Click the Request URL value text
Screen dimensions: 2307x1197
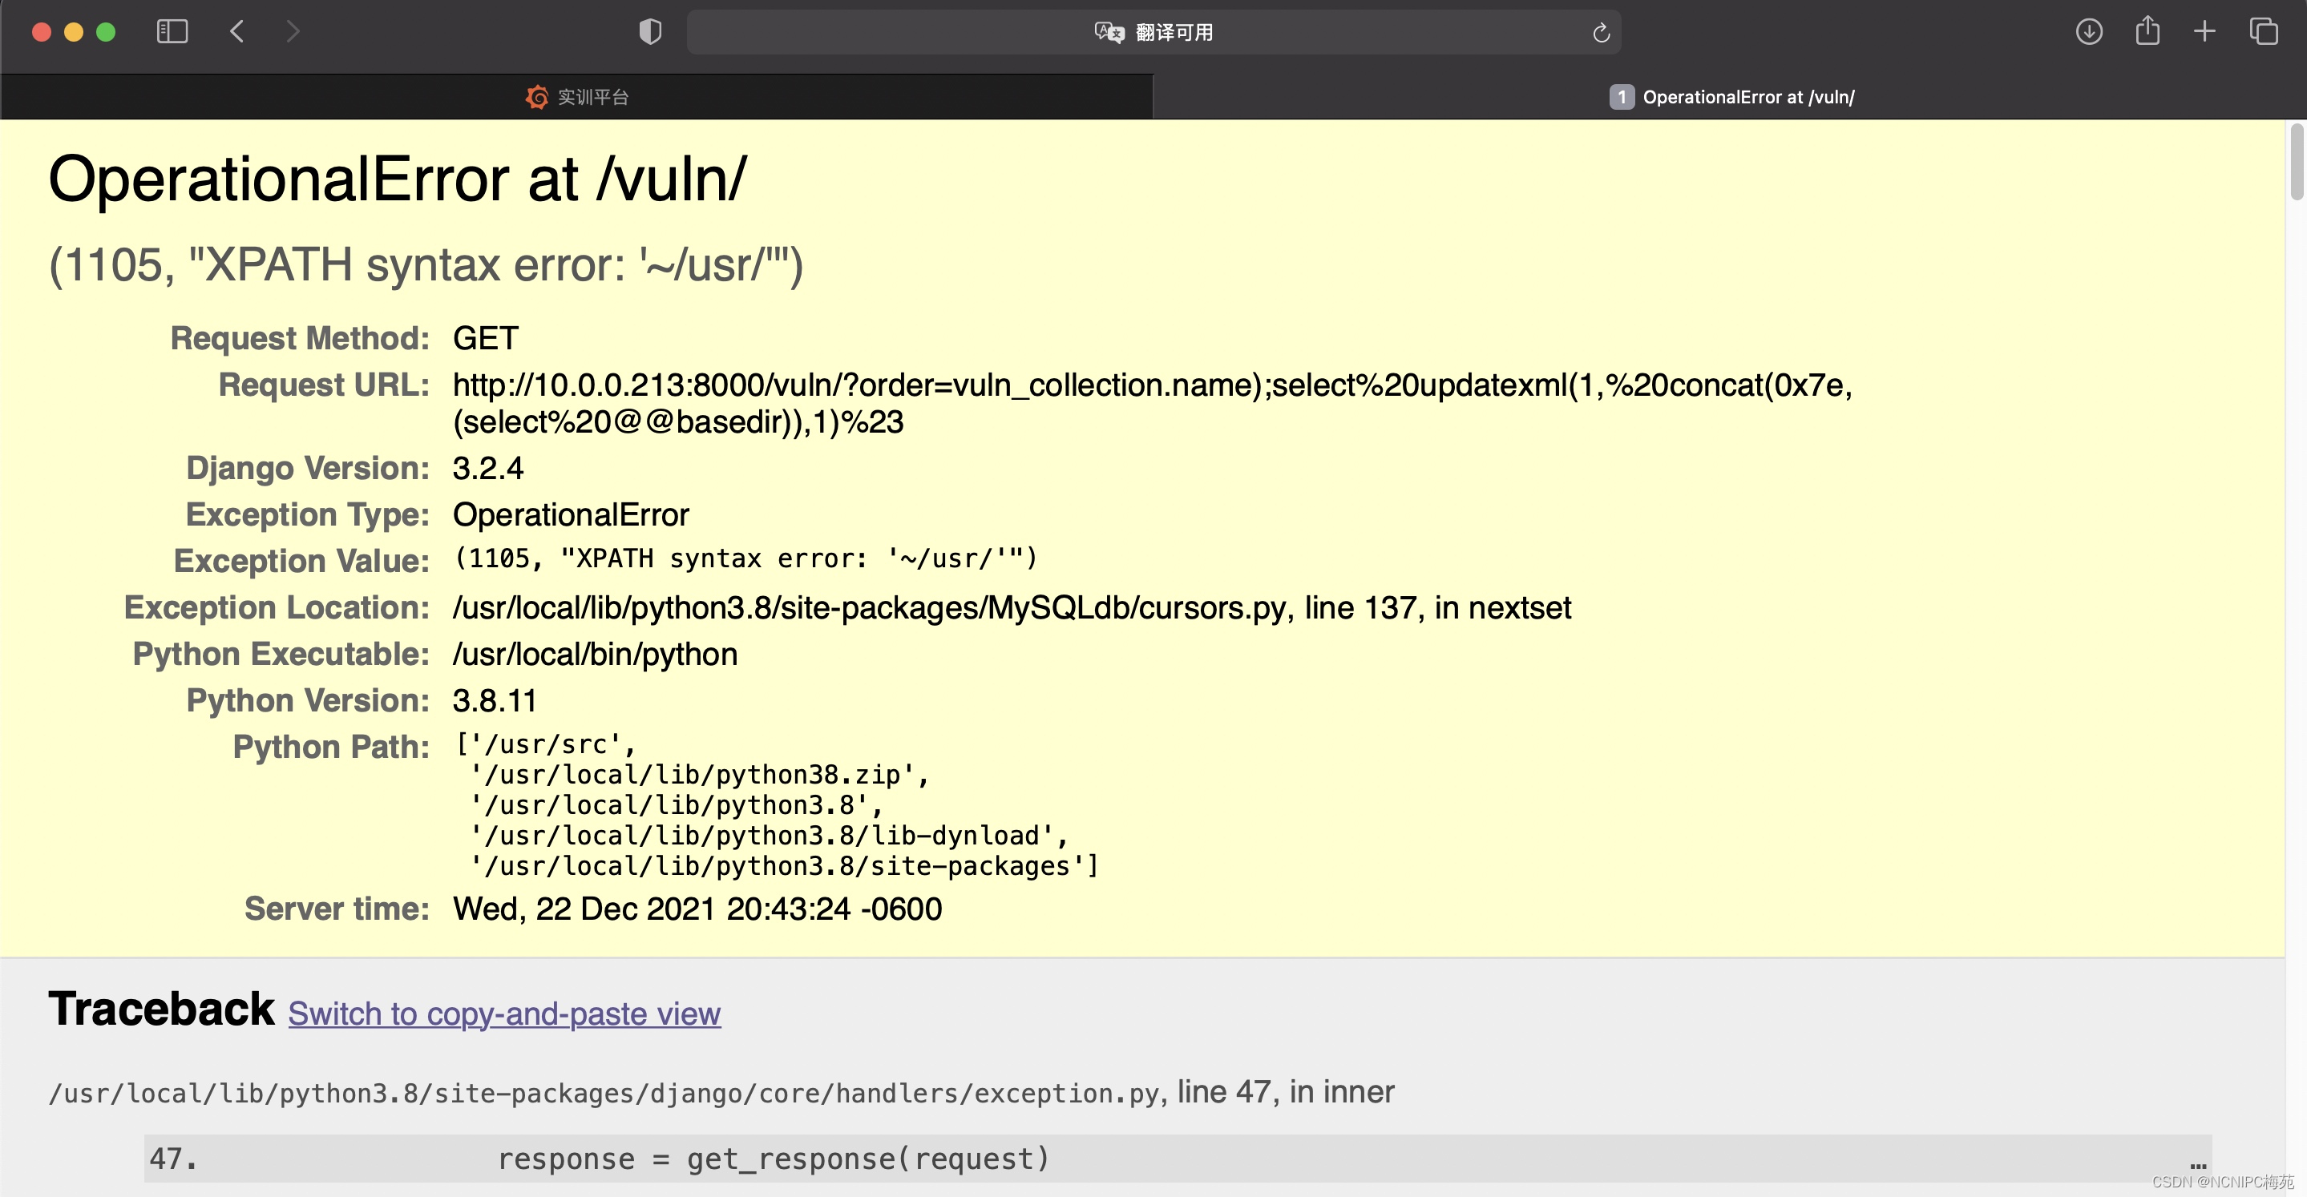[x=1152, y=403]
